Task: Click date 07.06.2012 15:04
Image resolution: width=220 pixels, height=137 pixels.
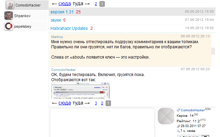Action: (199, 20)
